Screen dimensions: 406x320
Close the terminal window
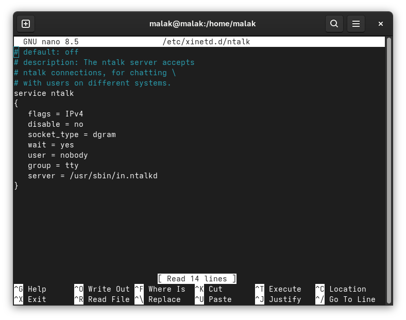click(x=381, y=24)
